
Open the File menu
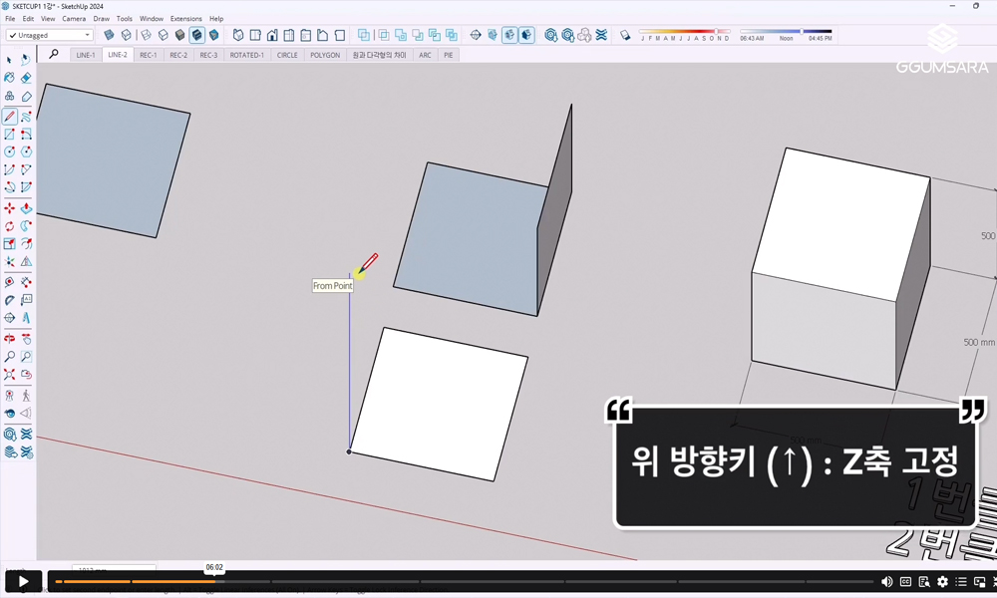[10, 18]
